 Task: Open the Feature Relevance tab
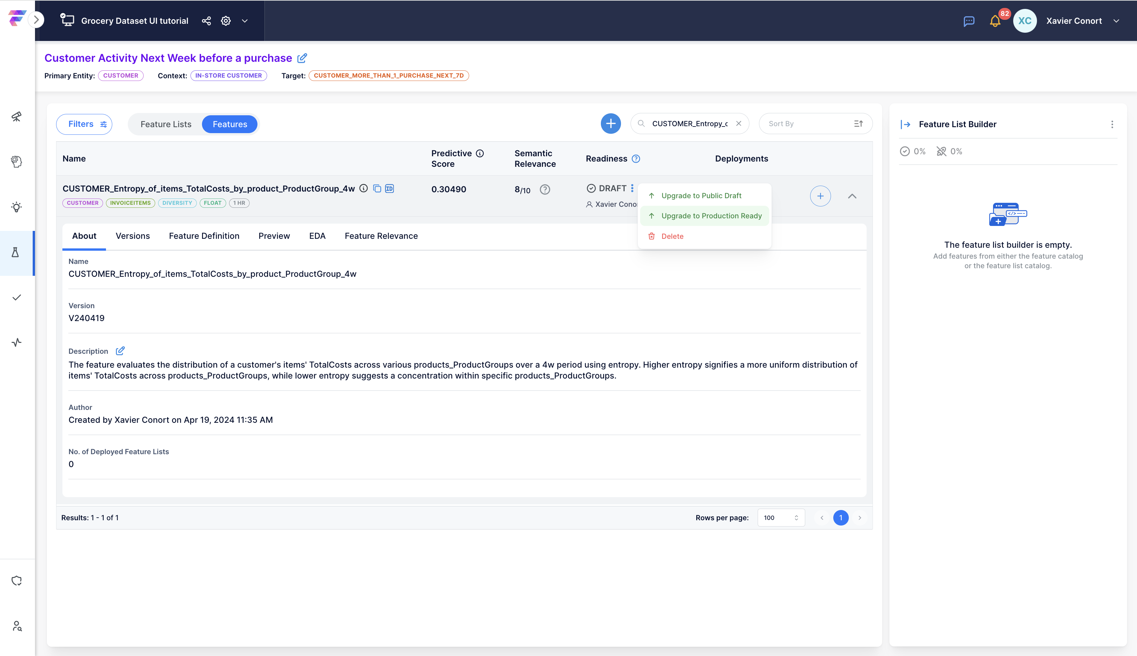(381, 236)
